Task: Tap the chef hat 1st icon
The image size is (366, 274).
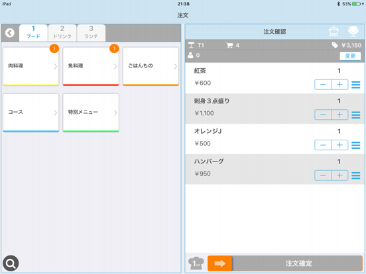Action: tap(196, 263)
